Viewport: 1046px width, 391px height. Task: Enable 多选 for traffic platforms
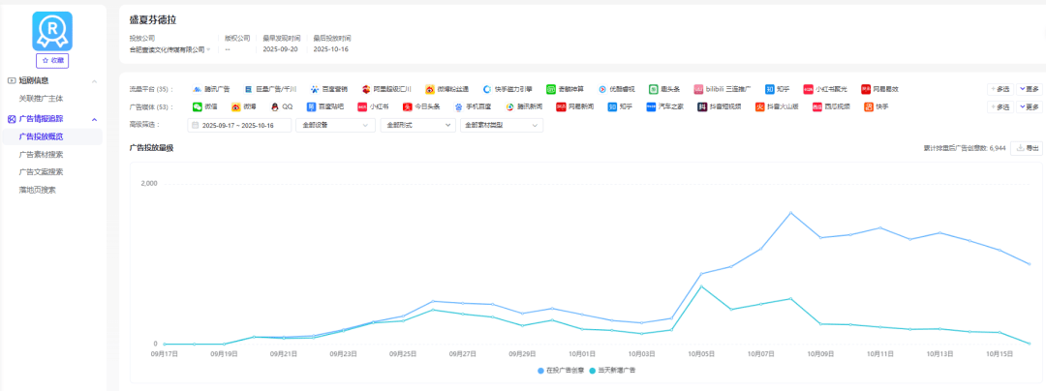point(1000,88)
